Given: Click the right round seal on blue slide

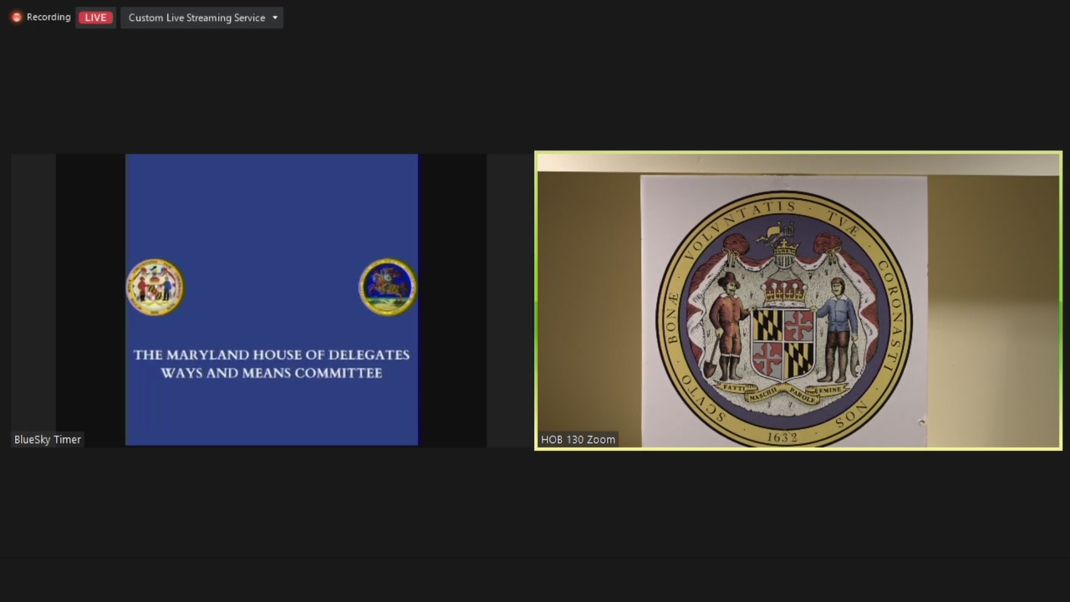Looking at the screenshot, I should click(388, 287).
